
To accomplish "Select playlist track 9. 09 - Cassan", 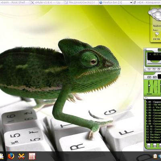I will [153, 124].
